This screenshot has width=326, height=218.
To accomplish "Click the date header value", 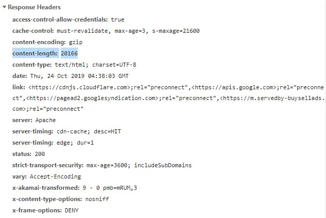I will 79,76.
